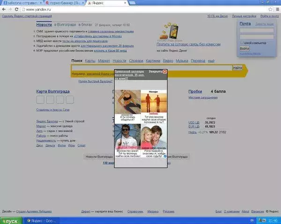Open the Карты search tab
Viewport: 281px width, 224px height.
point(90,61)
